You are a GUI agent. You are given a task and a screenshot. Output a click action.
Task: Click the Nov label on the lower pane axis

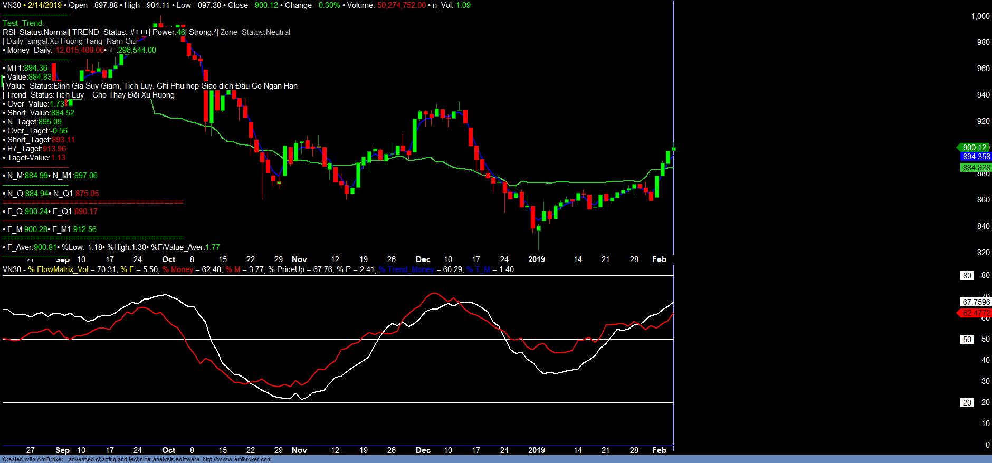click(x=299, y=450)
